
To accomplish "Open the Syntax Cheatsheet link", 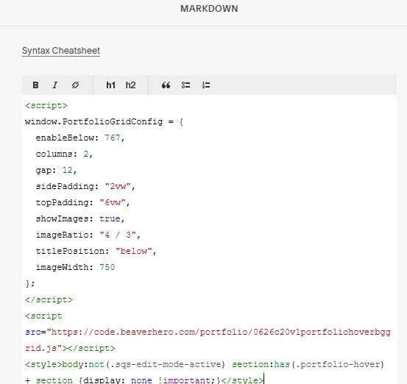I will (61, 51).
